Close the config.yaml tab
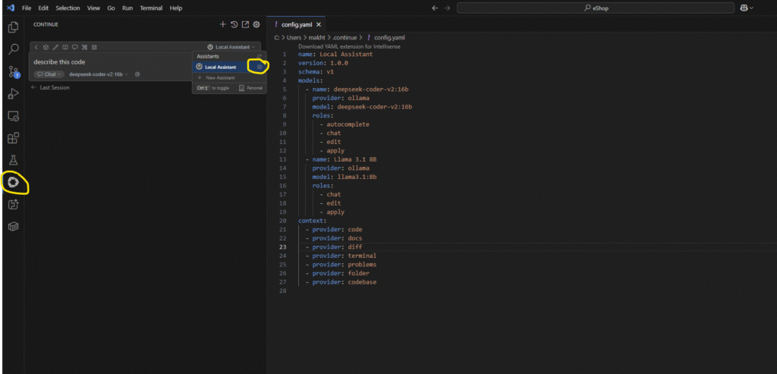Viewport: 777px width, 374px height. click(319, 24)
